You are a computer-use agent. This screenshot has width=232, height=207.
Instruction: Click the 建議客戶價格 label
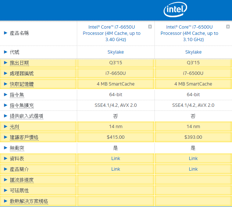[x=24, y=137]
